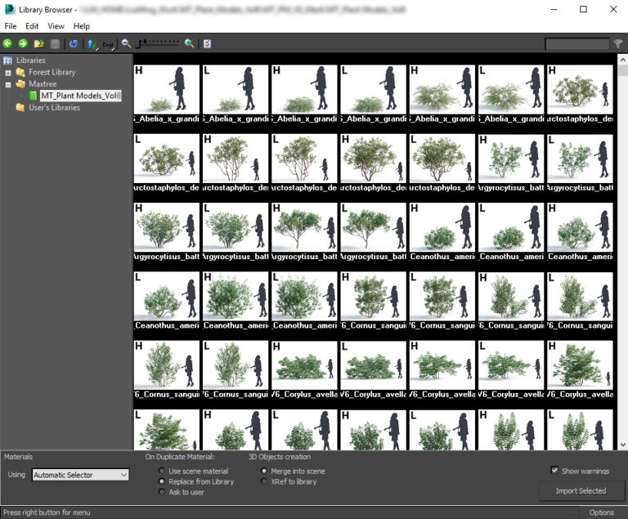Select the Libraries root label
This screenshot has width=628, height=519.
[31, 60]
